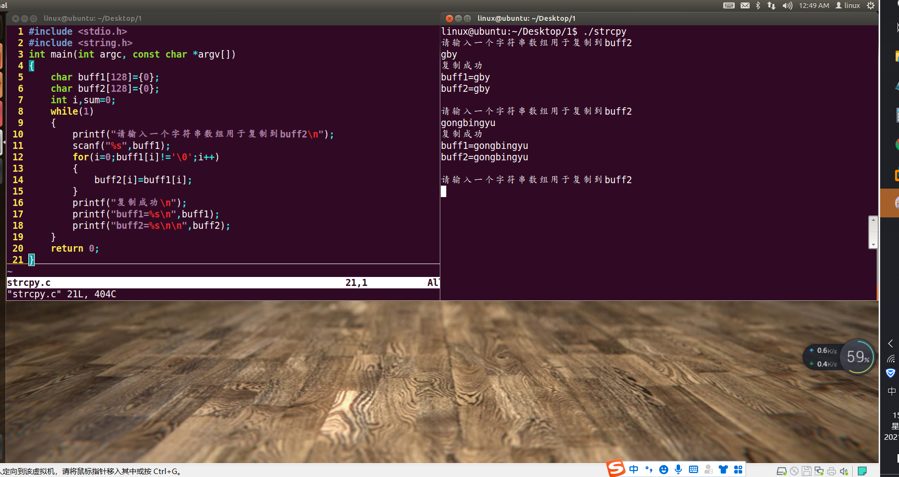Click VM network adapter status icon
This screenshot has width=899, height=477.
819,471
